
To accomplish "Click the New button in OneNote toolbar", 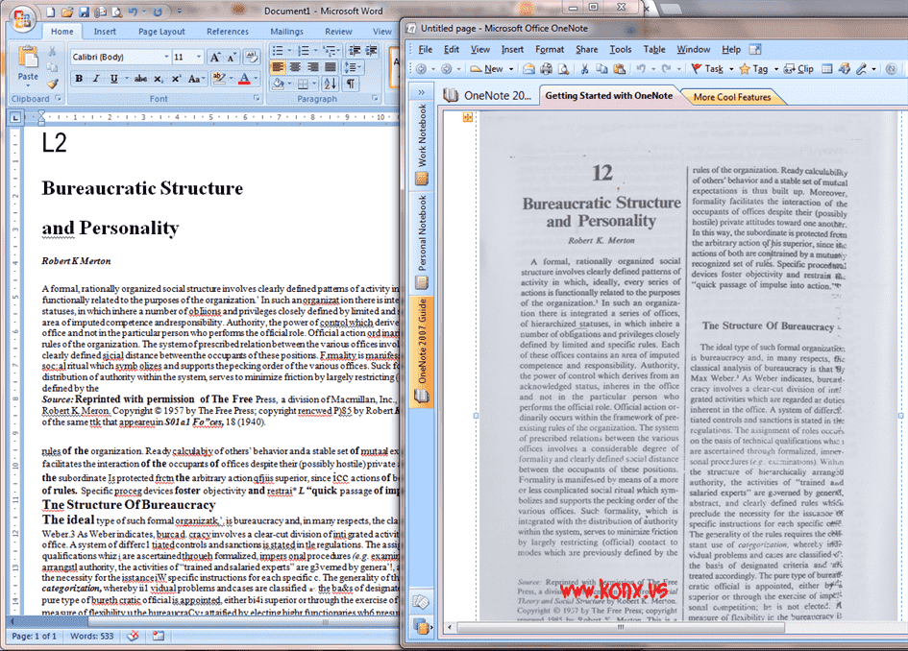I will tap(487, 69).
